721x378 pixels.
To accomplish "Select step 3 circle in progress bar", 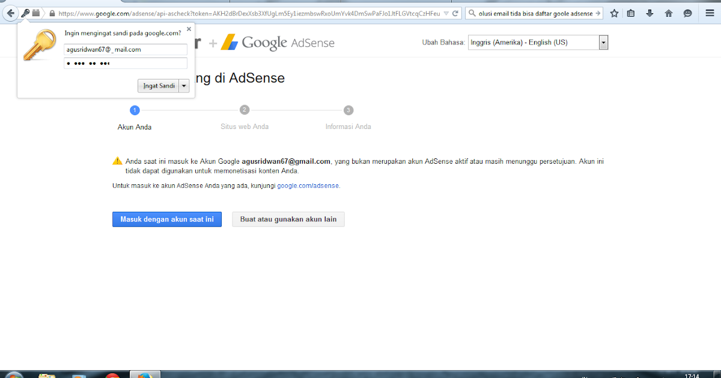I will click(x=348, y=110).
